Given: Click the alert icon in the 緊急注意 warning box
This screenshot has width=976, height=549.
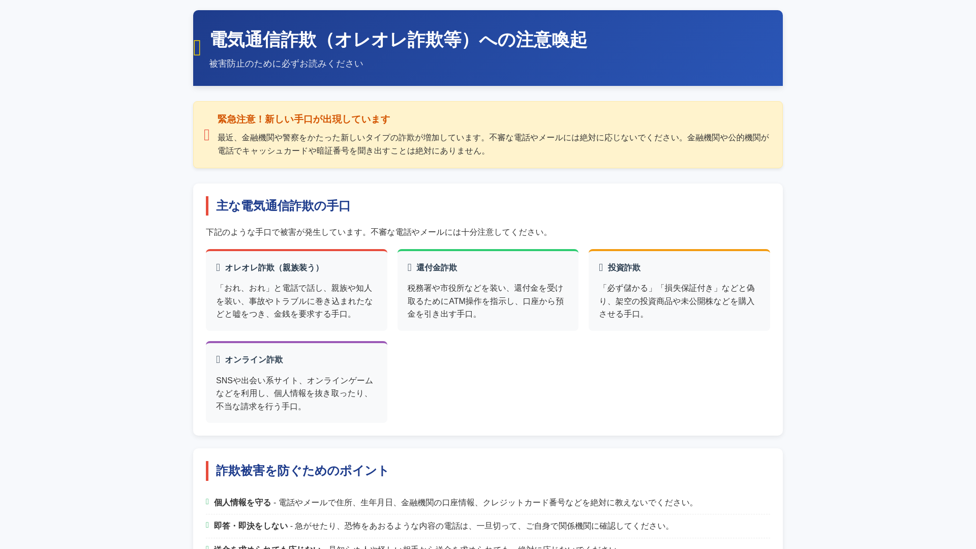Looking at the screenshot, I should click(207, 135).
